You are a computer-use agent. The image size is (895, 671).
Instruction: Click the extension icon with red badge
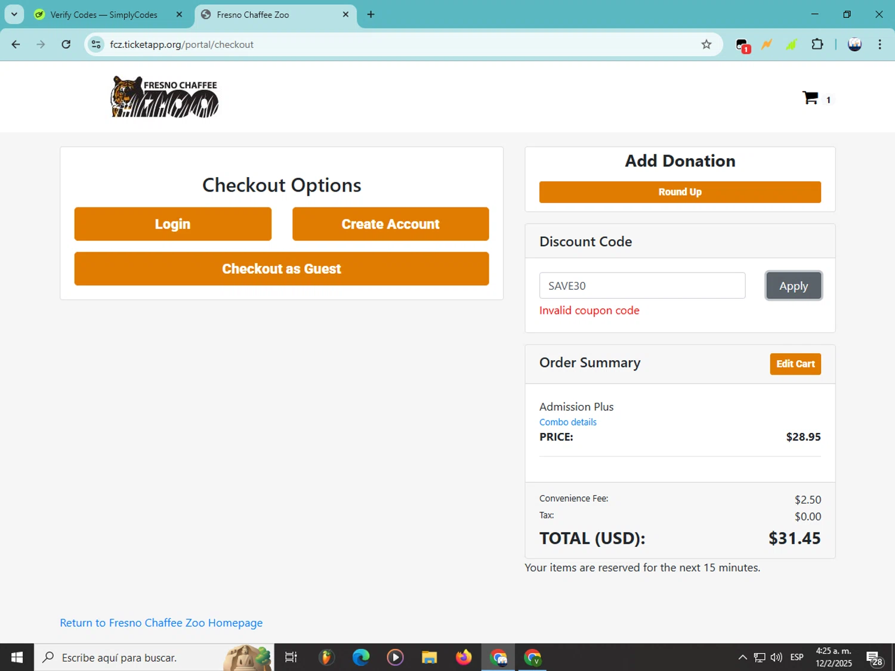(x=742, y=45)
